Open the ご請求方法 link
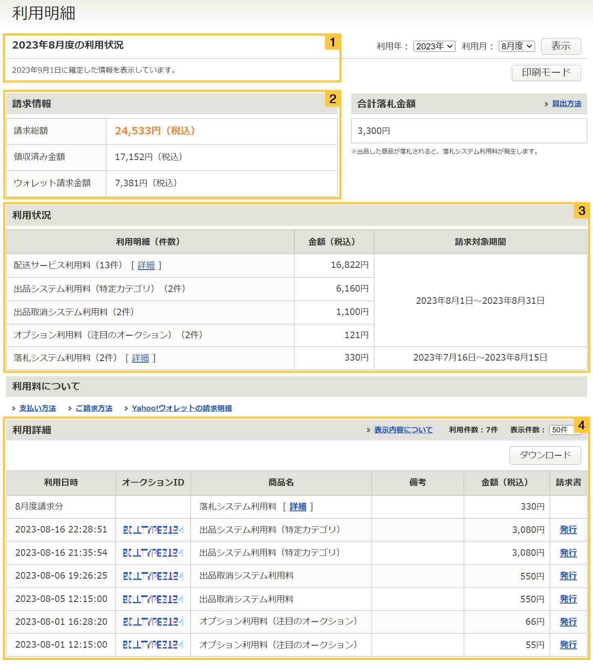The height and width of the screenshot is (664, 593). pyautogui.click(x=94, y=408)
